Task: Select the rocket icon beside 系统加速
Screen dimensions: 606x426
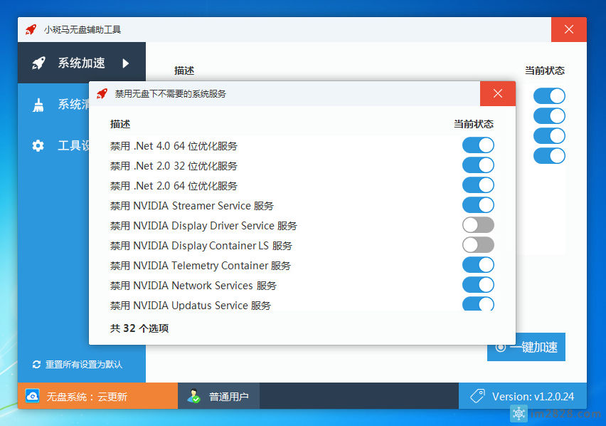Action: [38, 63]
